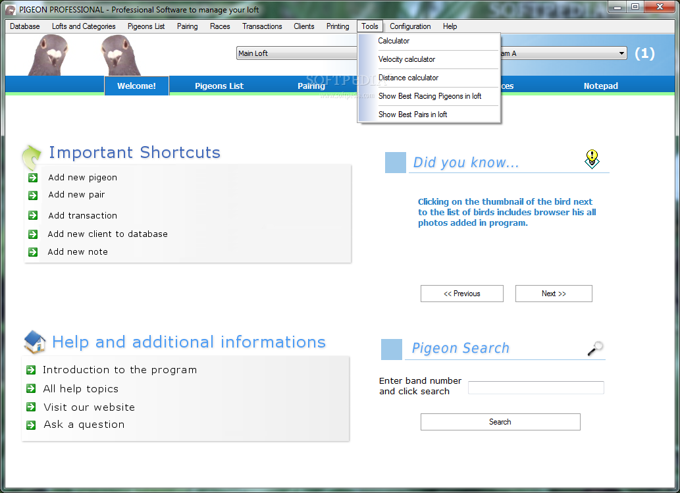Maximize the Pigeon Professional window

click(x=635, y=7)
